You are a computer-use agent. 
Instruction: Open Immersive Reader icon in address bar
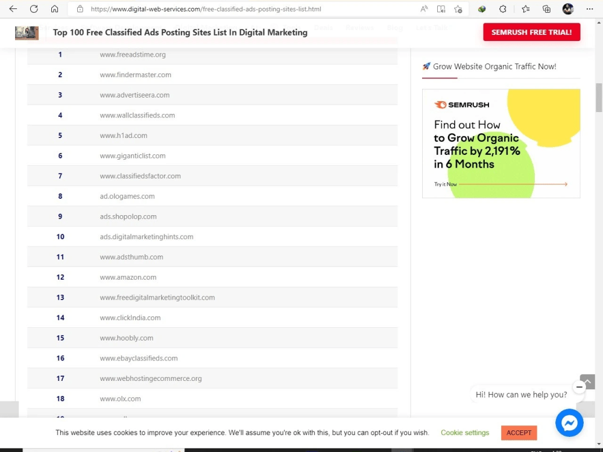(441, 9)
